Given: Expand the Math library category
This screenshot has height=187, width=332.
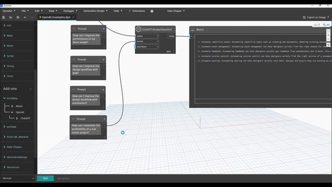Looking at the screenshot, I should (x=4, y=36).
